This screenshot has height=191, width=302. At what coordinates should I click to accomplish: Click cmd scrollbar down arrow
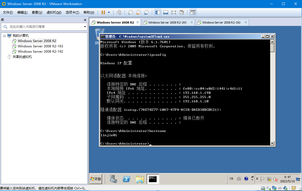(272, 143)
